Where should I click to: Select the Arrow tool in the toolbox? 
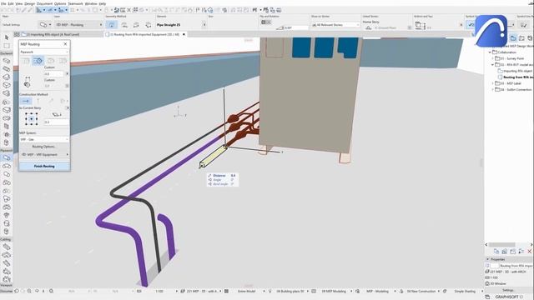coord(7,37)
